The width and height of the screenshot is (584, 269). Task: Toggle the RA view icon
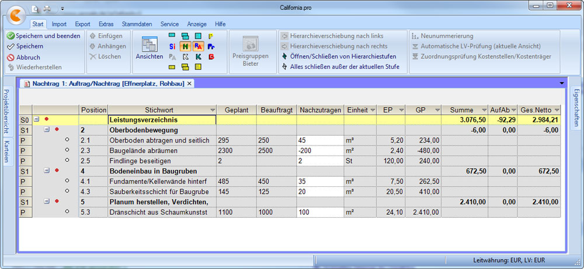coord(198,46)
